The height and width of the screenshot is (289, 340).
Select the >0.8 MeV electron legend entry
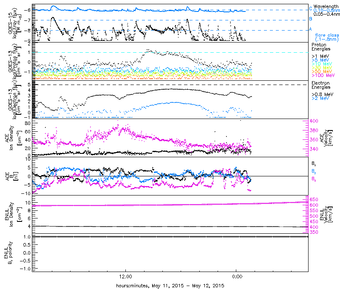323,94
